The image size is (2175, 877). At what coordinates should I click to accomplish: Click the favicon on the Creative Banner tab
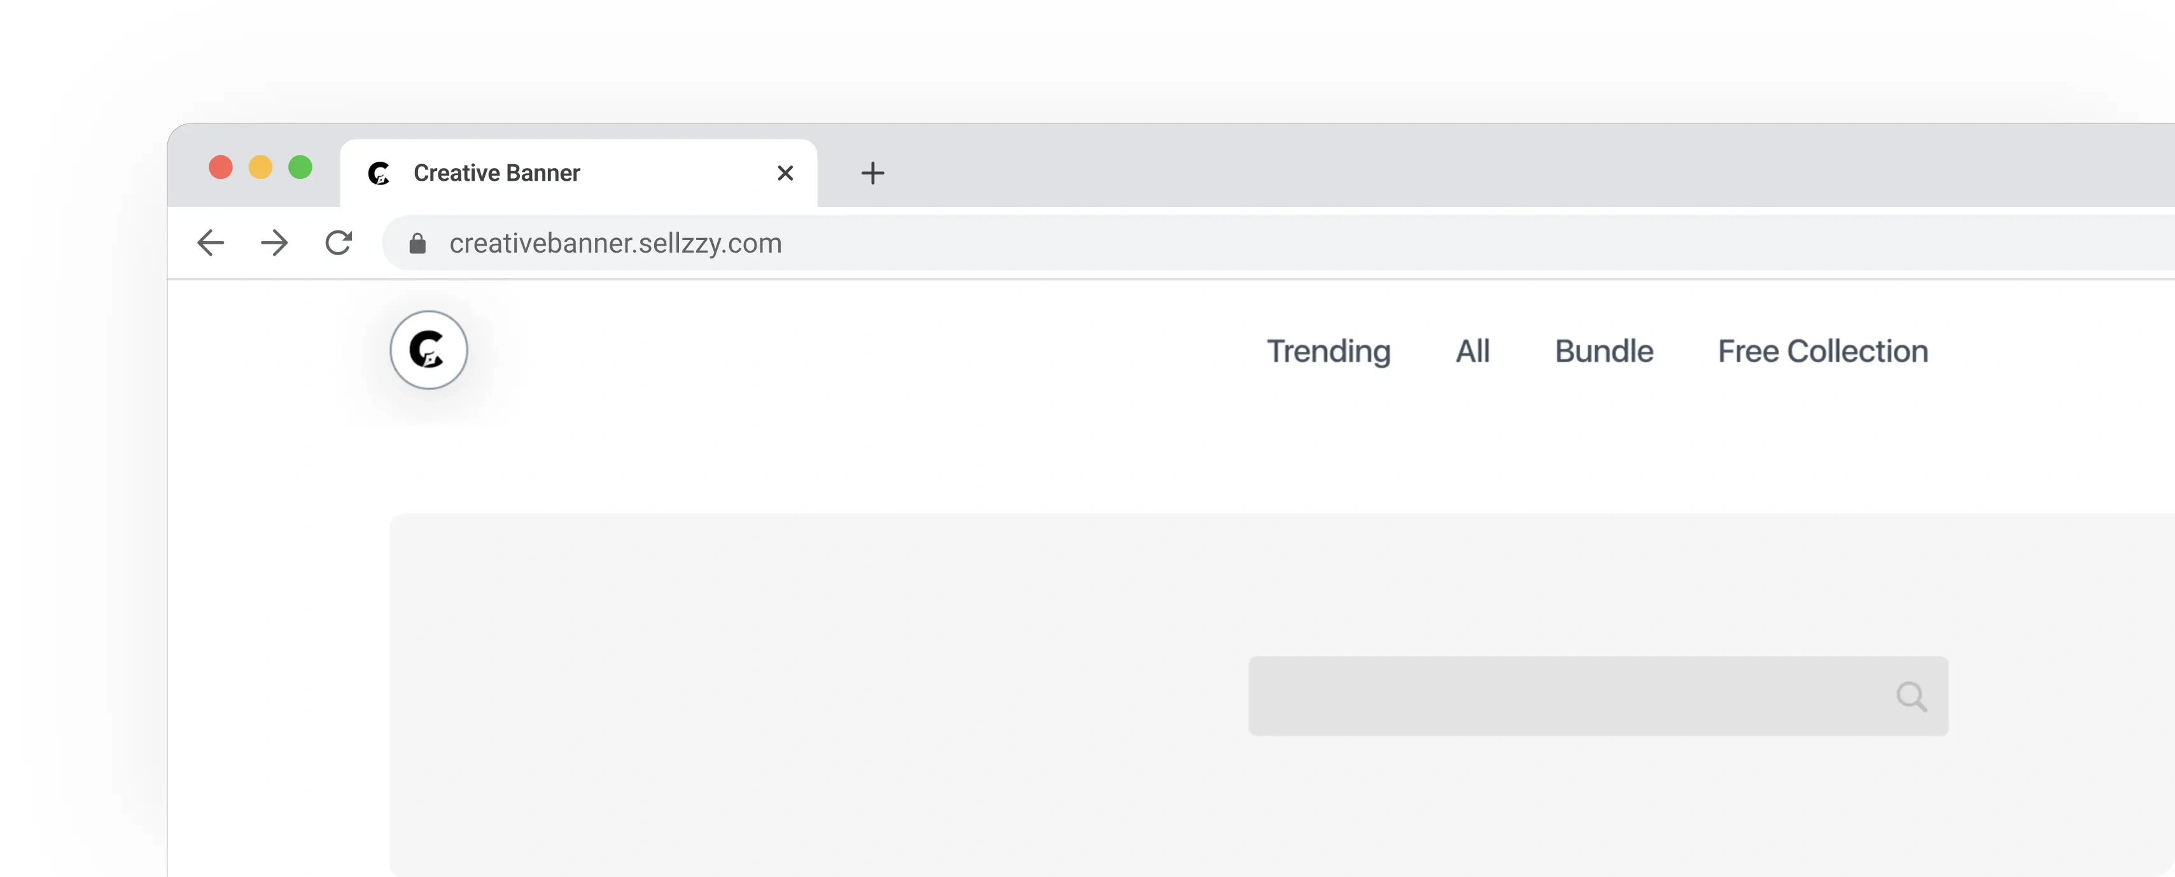[380, 174]
